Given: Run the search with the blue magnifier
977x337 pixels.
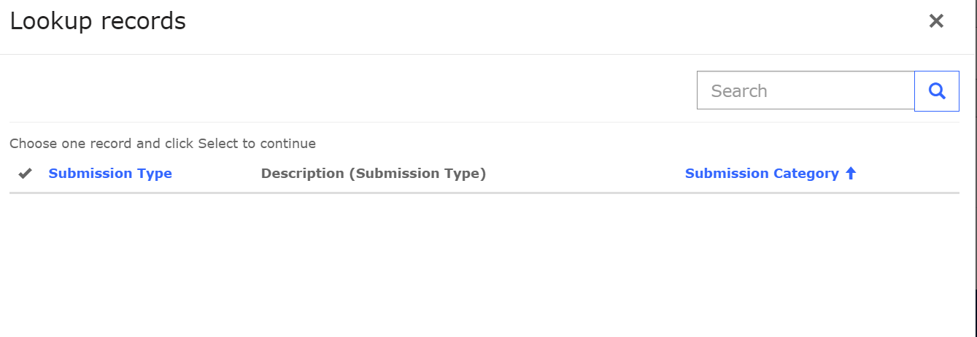Looking at the screenshot, I should coord(937,91).
